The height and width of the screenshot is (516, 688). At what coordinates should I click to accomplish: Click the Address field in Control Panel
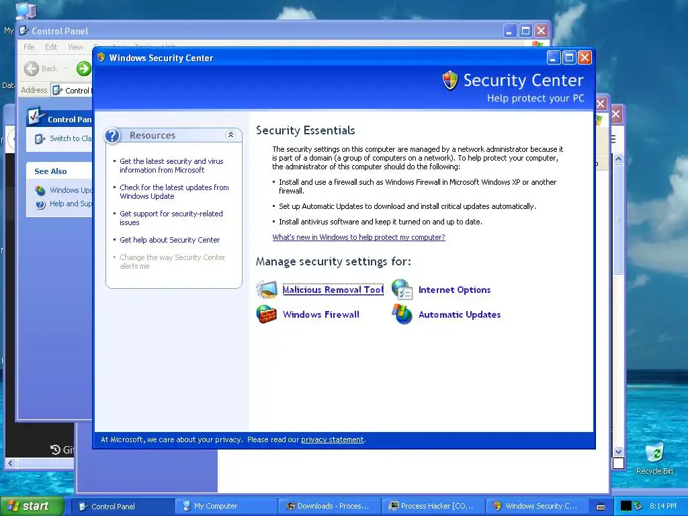coord(72,91)
